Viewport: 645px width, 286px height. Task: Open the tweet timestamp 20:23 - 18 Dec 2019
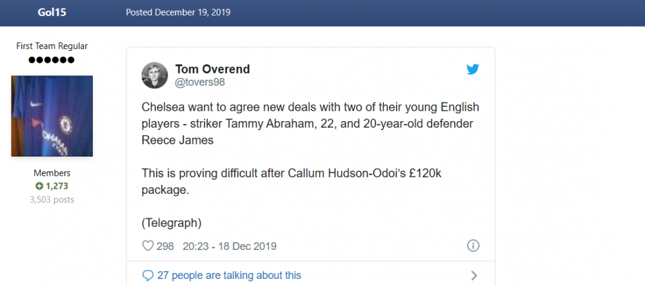230,246
